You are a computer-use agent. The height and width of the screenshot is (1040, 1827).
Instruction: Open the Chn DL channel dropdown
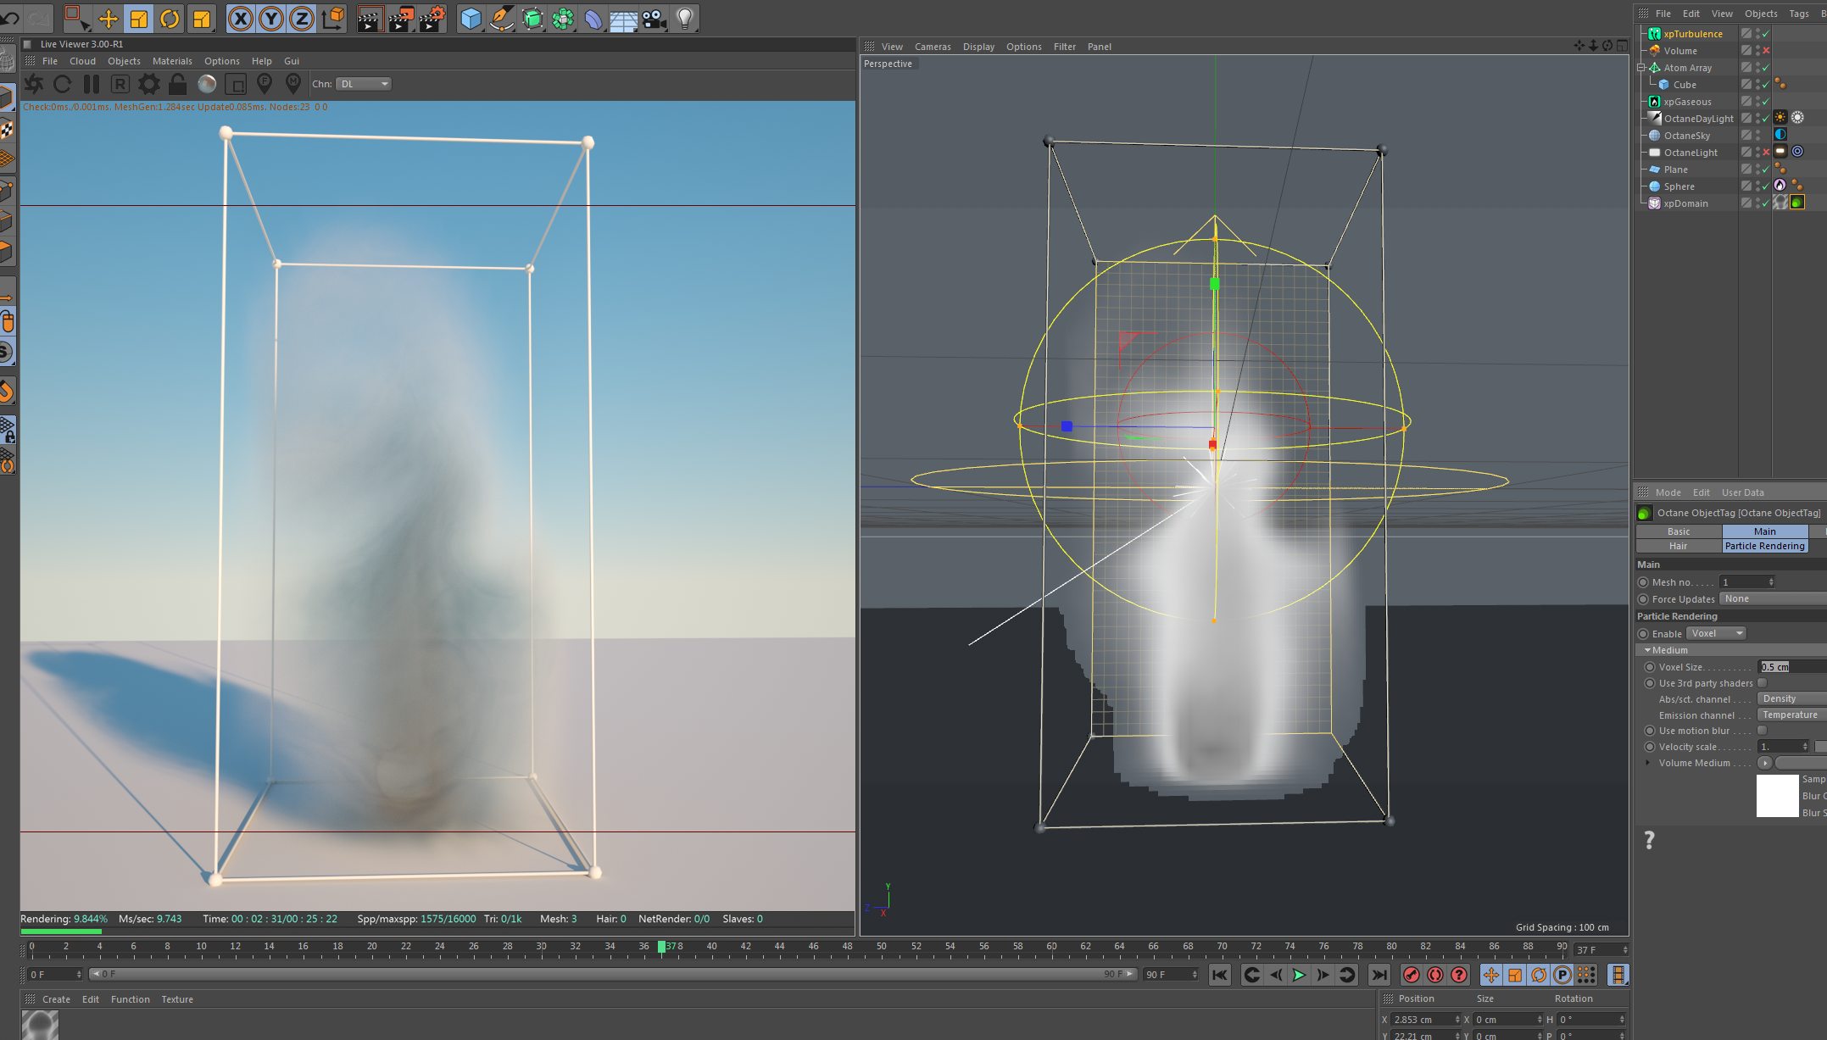(x=364, y=84)
